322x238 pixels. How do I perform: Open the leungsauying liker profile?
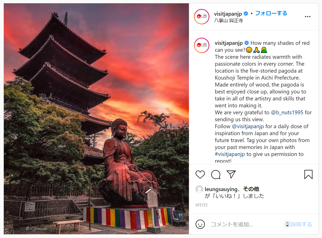pos(221,189)
